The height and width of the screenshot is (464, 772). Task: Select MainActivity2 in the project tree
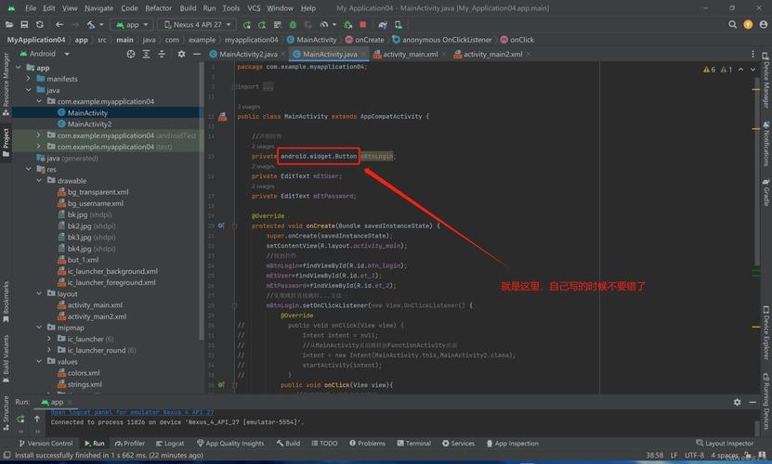point(89,123)
